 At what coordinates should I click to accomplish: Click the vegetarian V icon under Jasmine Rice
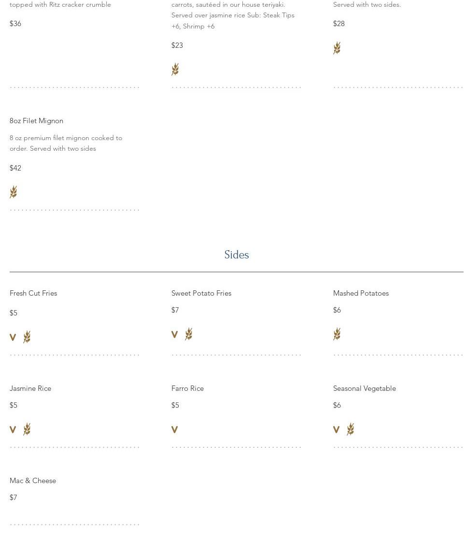coord(13,429)
